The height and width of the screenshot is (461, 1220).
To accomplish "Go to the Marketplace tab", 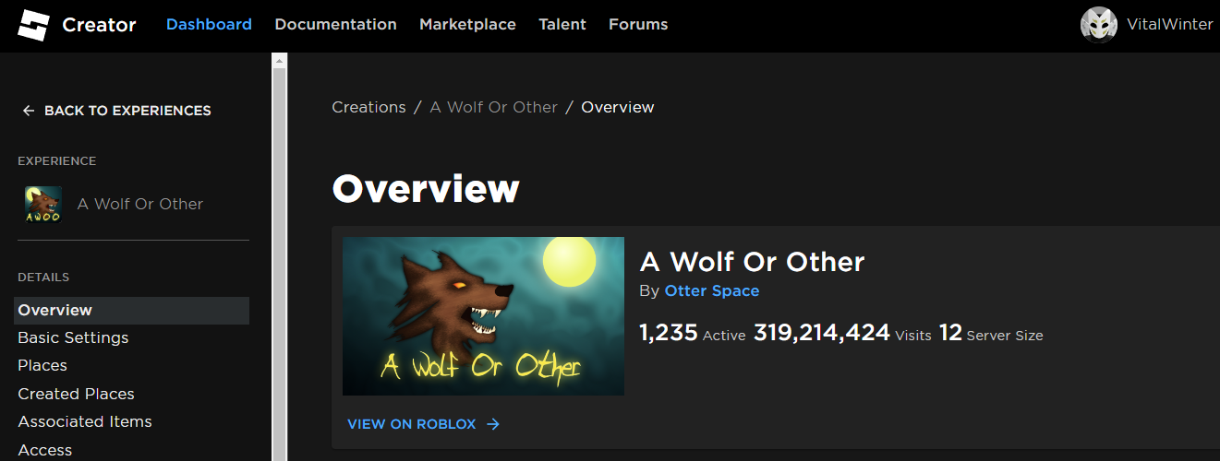I will click(467, 25).
